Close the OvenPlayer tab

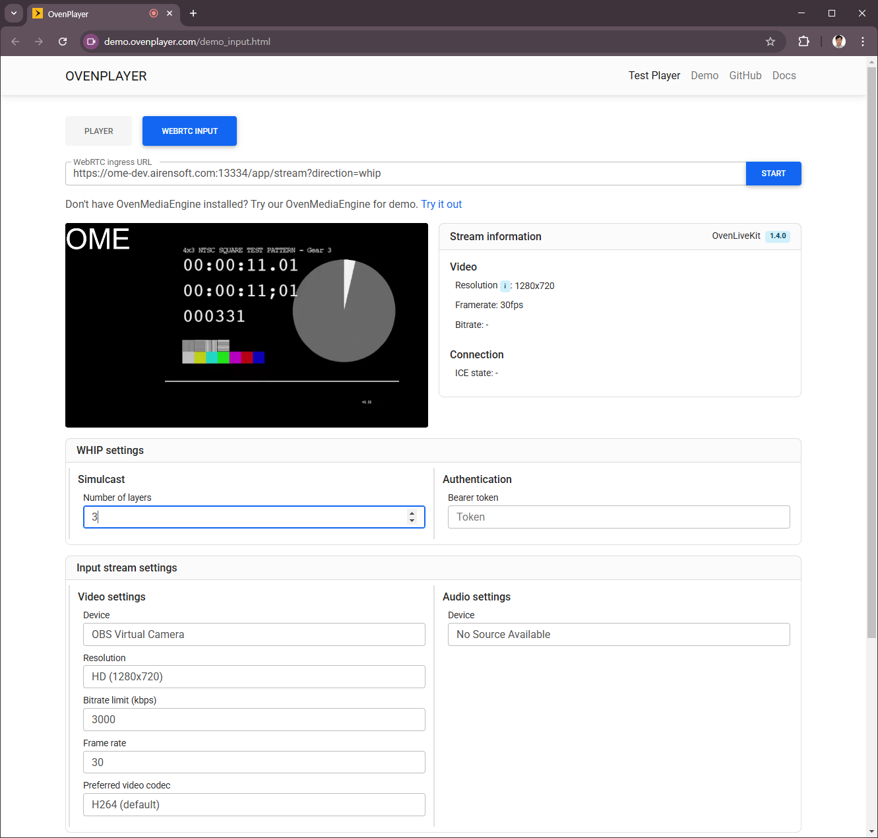[x=170, y=13]
